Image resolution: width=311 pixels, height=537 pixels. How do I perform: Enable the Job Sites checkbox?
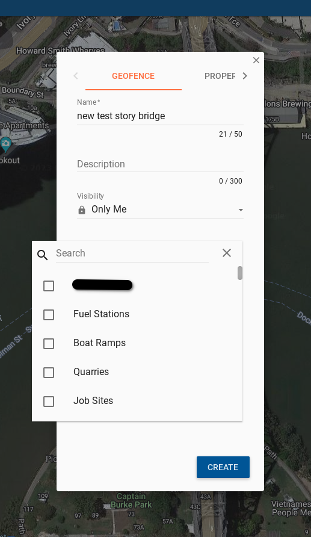[x=49, y=402]
